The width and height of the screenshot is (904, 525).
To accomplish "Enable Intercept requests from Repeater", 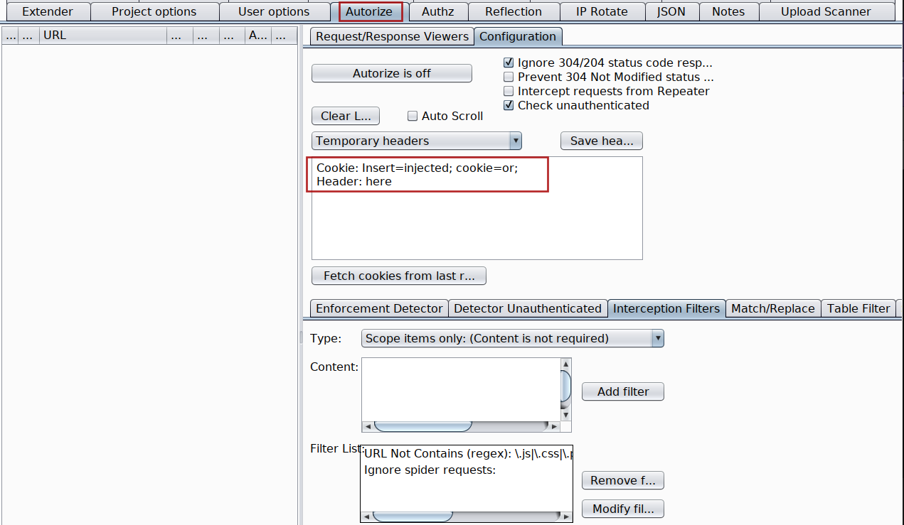I will [x=509, y=91].
